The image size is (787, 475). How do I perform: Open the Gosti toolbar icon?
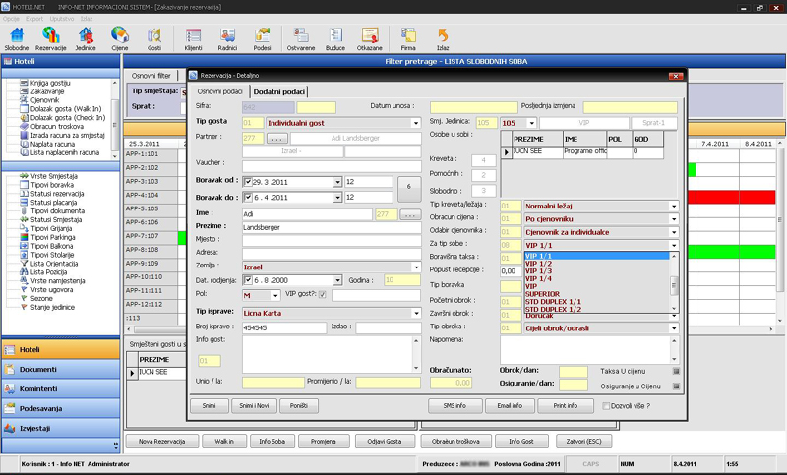(154, 38)
